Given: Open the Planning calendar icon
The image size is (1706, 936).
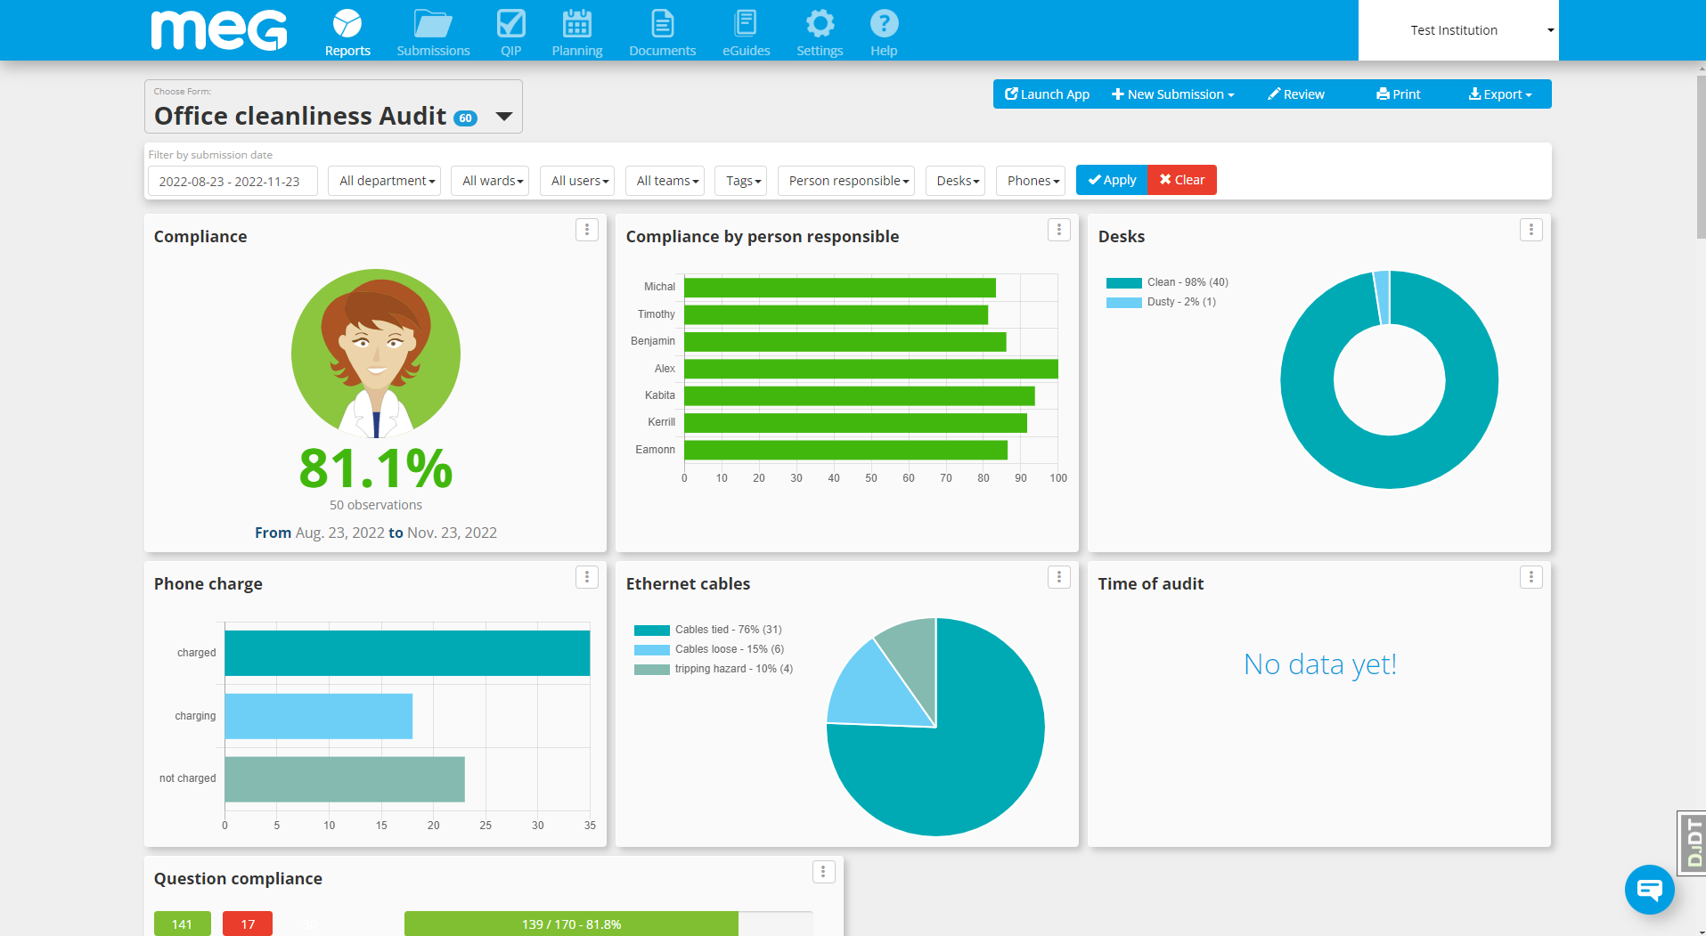Looking at the screenshot, I should coord(576,24).
